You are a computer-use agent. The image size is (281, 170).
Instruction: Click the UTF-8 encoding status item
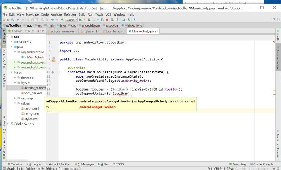click(229, 168)
